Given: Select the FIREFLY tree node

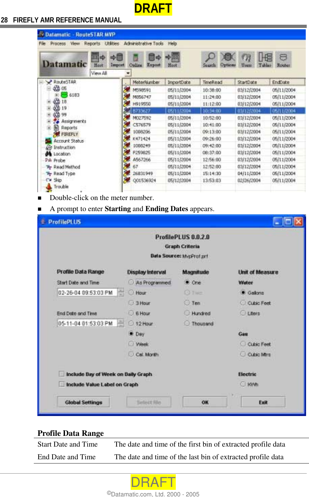Looking at the screenshot, I should (x=70, y=134).
